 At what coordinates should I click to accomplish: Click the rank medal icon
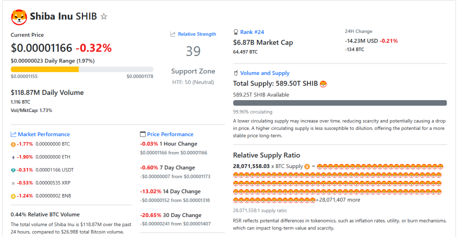pos(235,32)
